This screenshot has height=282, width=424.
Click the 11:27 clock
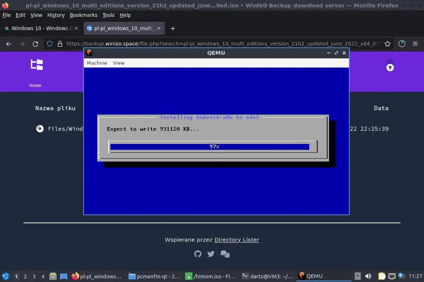(x=415, y=276)
